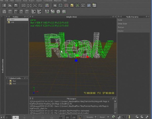This screenshot has width=152, height=119.
Task: Open the particle emitters icon with three circles
Action: (x=61, y=5)
